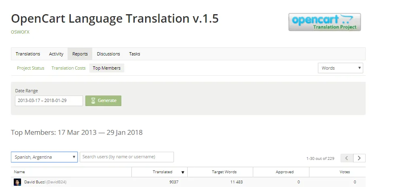Open the Tasks tab
The width and height of the screenshot is (415, 187).
(x=134, y=54)
